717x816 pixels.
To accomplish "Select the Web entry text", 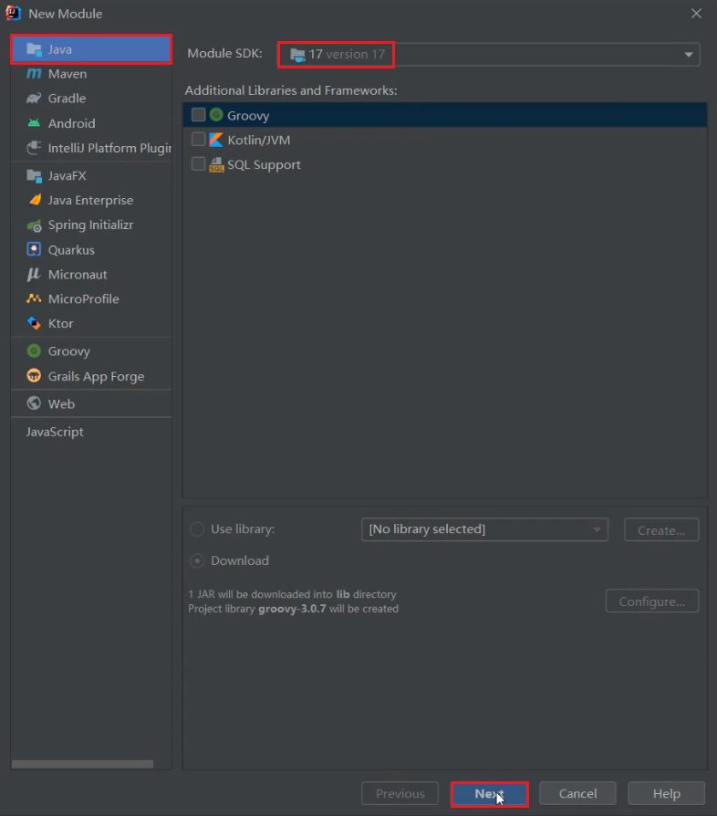I will click(61, 403).
